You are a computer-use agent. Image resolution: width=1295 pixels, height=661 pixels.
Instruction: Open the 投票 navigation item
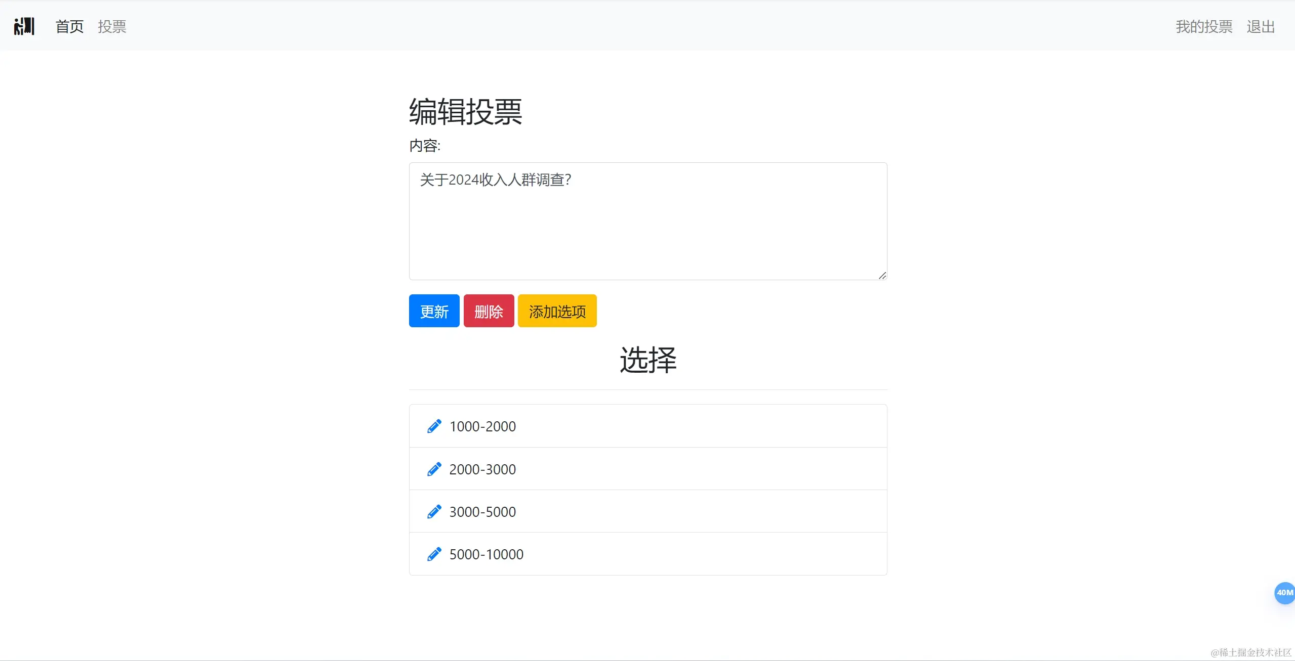112,26
